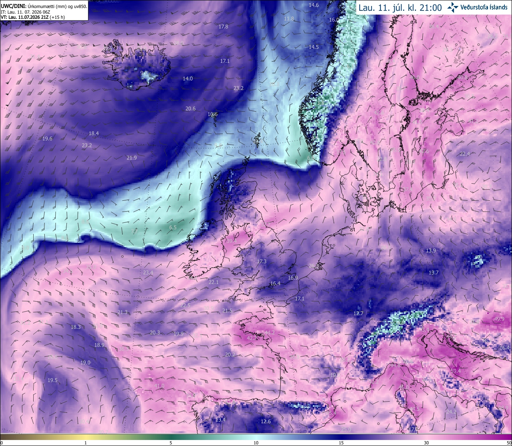Viewport: 512px width, 446px height.
Task: Click the 12.6 value over northern Spain
Action: pyautogui.click(x=266, y=421)
